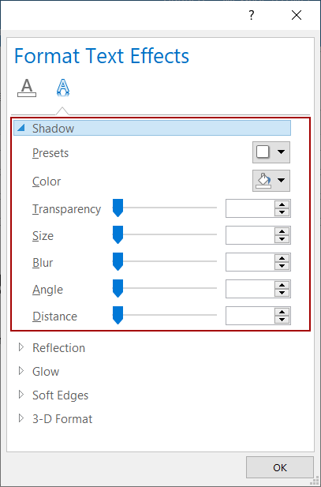Viewport: 321px width, 487px height.
Task: Click into the Blur value field
Action: pos(250,262)
